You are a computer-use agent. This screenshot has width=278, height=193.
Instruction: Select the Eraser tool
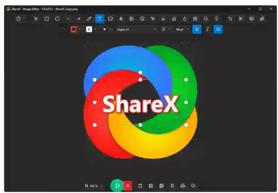pos(174,19)
